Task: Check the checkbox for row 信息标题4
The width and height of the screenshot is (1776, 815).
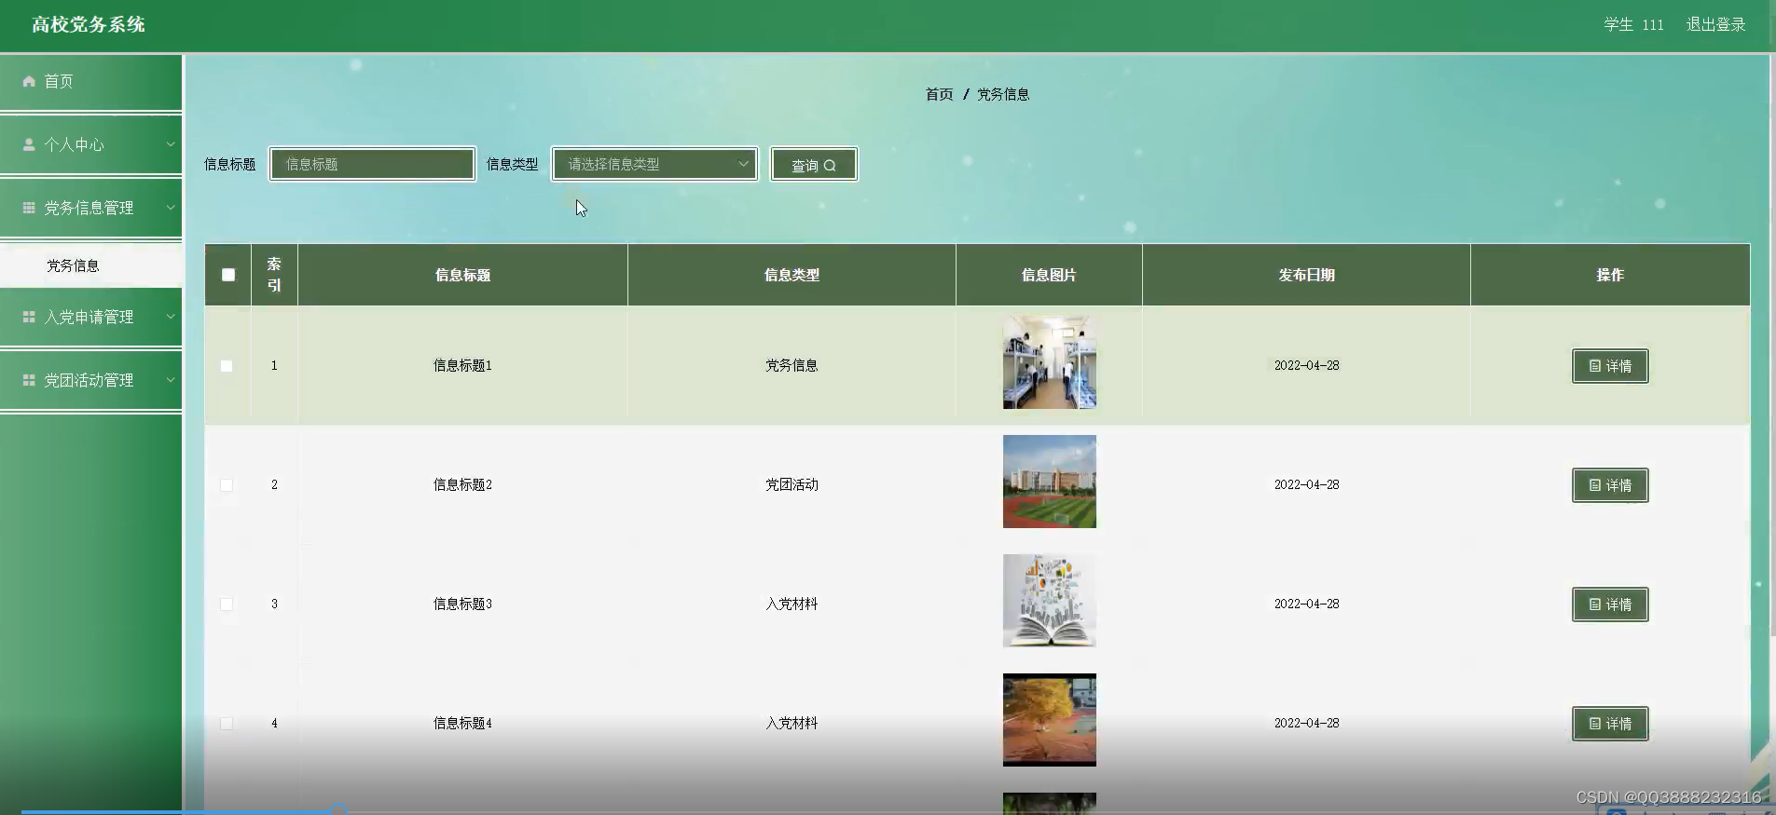Action: click(x=227, y=724)
